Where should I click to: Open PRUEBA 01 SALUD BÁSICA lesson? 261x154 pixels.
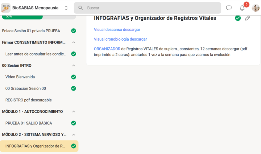tap(29, 123)
